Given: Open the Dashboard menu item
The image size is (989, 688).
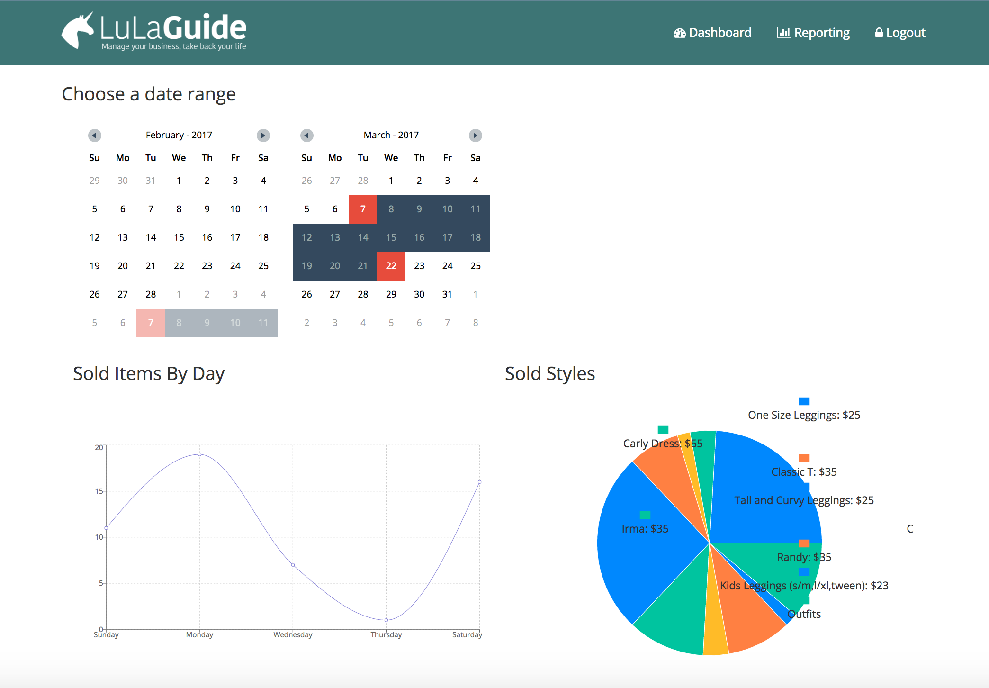Looking at the screenshot, I should (720, 33).
